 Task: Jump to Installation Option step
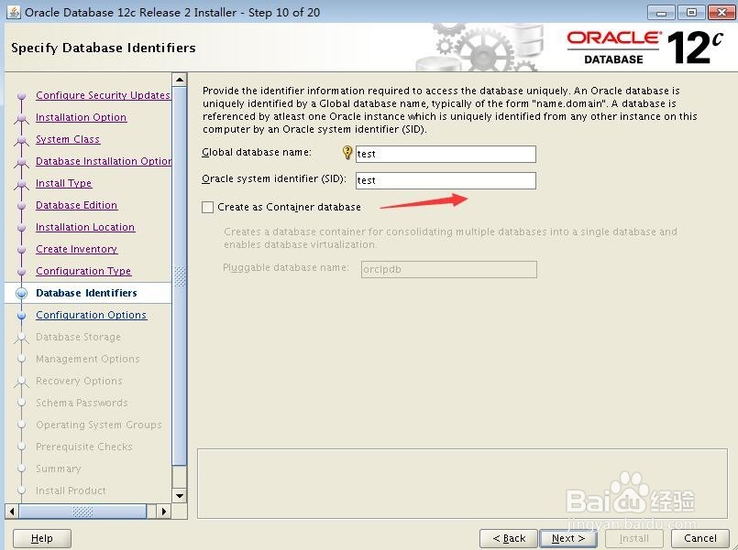pyautogui.click(x=81, y=117)
